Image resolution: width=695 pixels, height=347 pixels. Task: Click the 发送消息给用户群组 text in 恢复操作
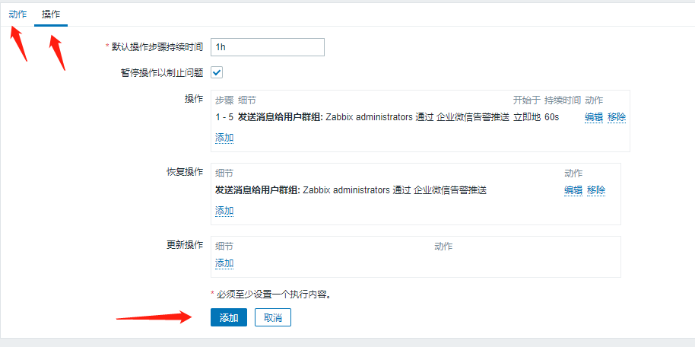point(258,190)
